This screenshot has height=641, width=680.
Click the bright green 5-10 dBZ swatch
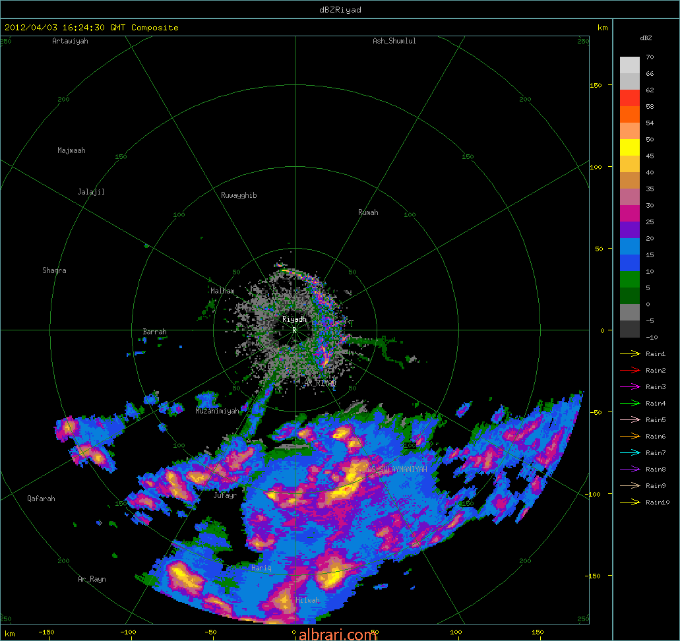(x=630, y=280)
